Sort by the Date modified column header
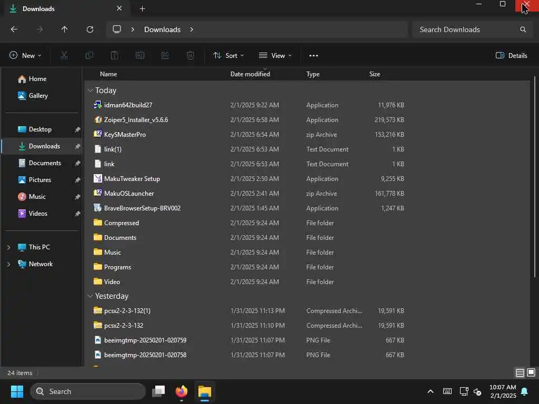Viewport: 539px width, 404px height. point(250,74)
